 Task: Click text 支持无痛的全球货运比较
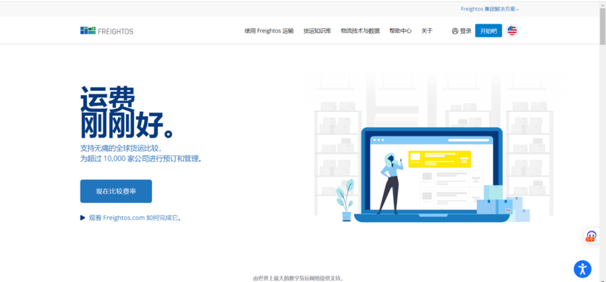120,148
